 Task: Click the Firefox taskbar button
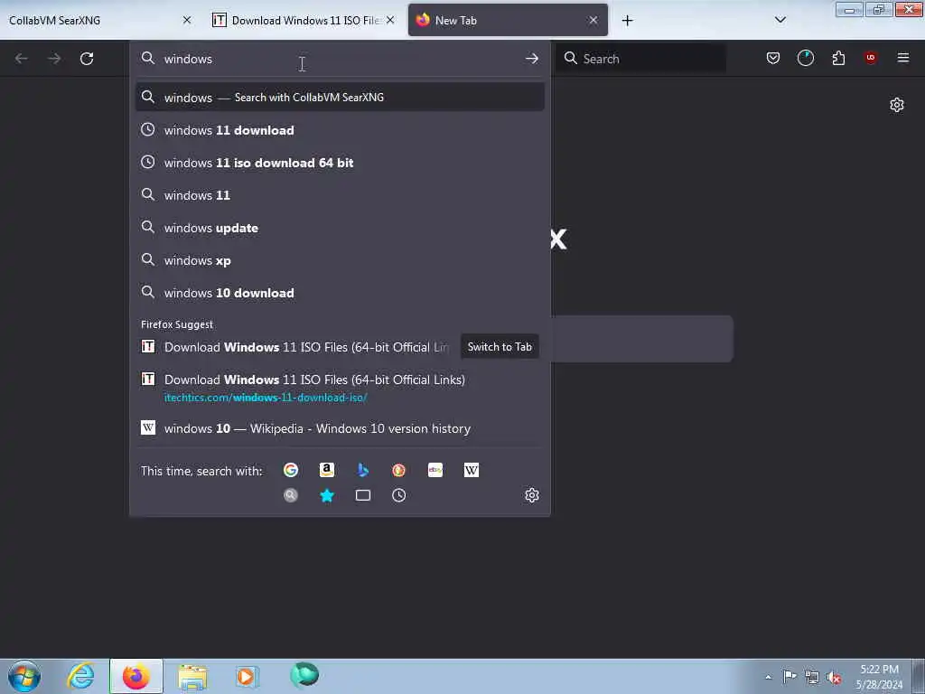tap(136, 676)
